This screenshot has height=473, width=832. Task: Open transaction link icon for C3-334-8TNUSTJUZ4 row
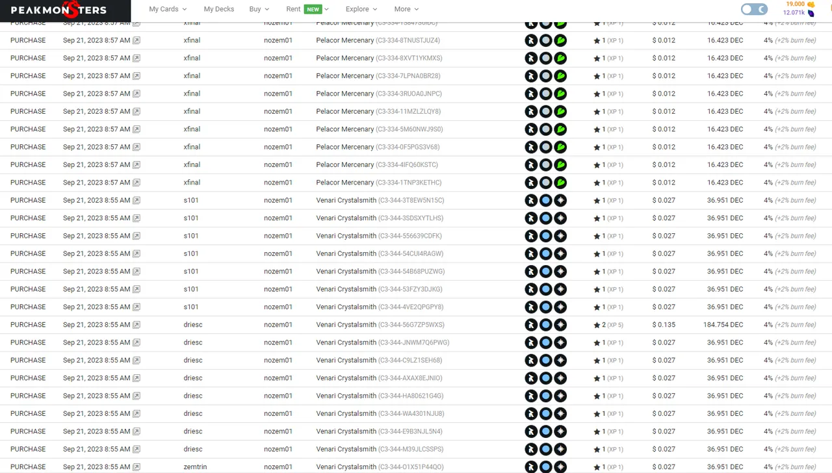click(136, 40)
